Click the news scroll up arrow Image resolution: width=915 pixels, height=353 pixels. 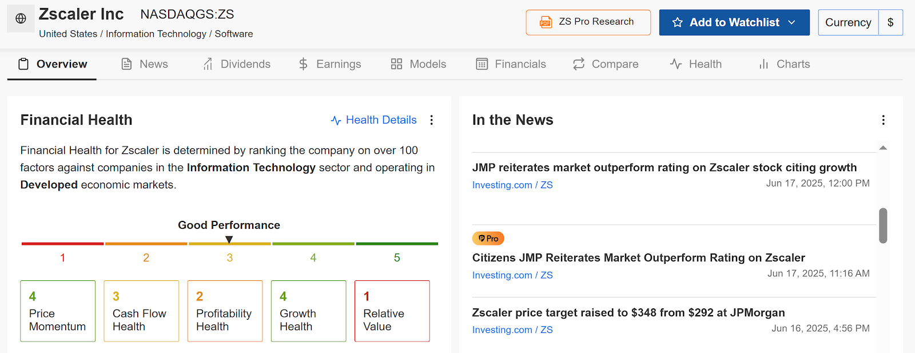click(883, 148)
